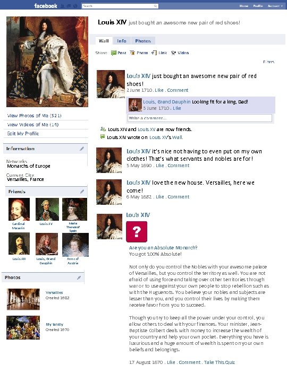Open the Account dropdown menu
This screenshot has width=287, height=382.
click(275, 6)
